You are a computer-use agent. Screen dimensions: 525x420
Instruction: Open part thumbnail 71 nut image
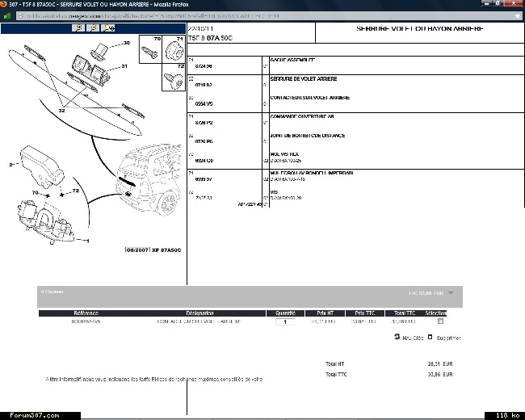point(174,49)
